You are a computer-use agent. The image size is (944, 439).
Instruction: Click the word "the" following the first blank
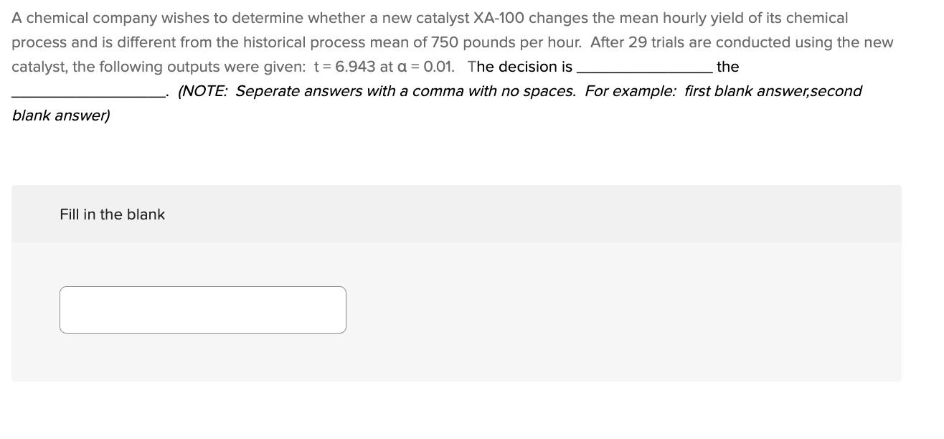tap(727, 67)
